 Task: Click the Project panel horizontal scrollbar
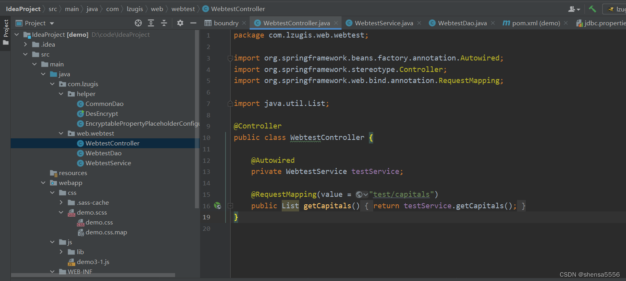93,275
